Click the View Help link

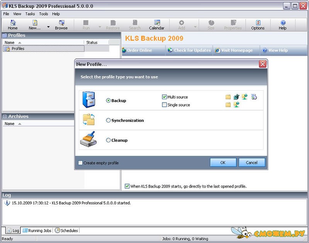pos(275,51)
